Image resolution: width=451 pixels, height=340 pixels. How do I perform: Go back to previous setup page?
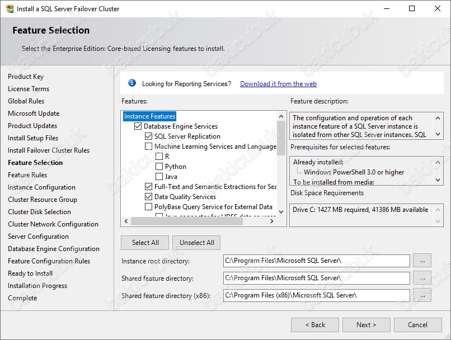(x=315, y=325)
